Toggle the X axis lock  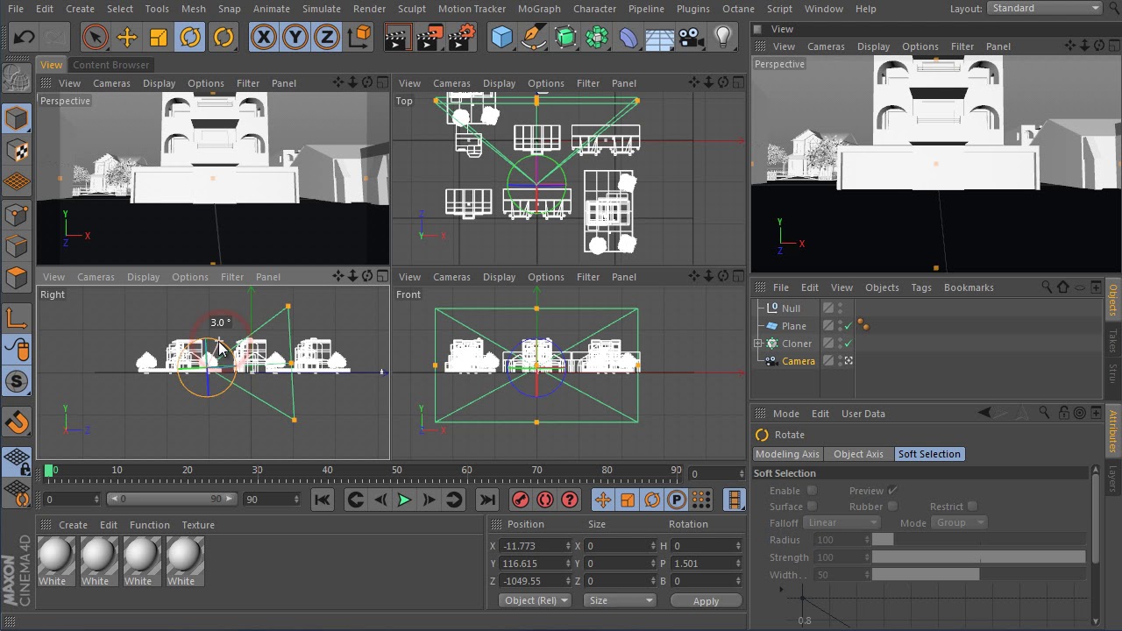coord(264,37)
